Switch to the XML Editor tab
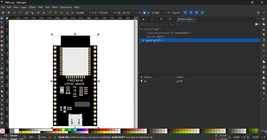The width and height of the screenshot is (267, 140). click(x=186, y=19)
